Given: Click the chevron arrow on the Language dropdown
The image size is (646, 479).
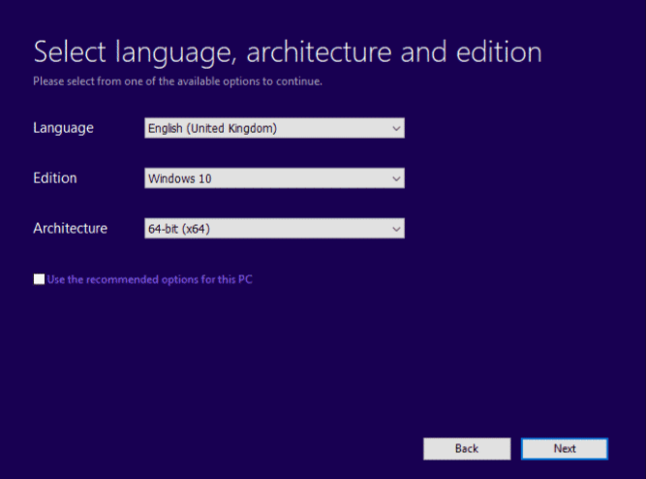Looking at the screenshot, I should [x=396, y=128].
